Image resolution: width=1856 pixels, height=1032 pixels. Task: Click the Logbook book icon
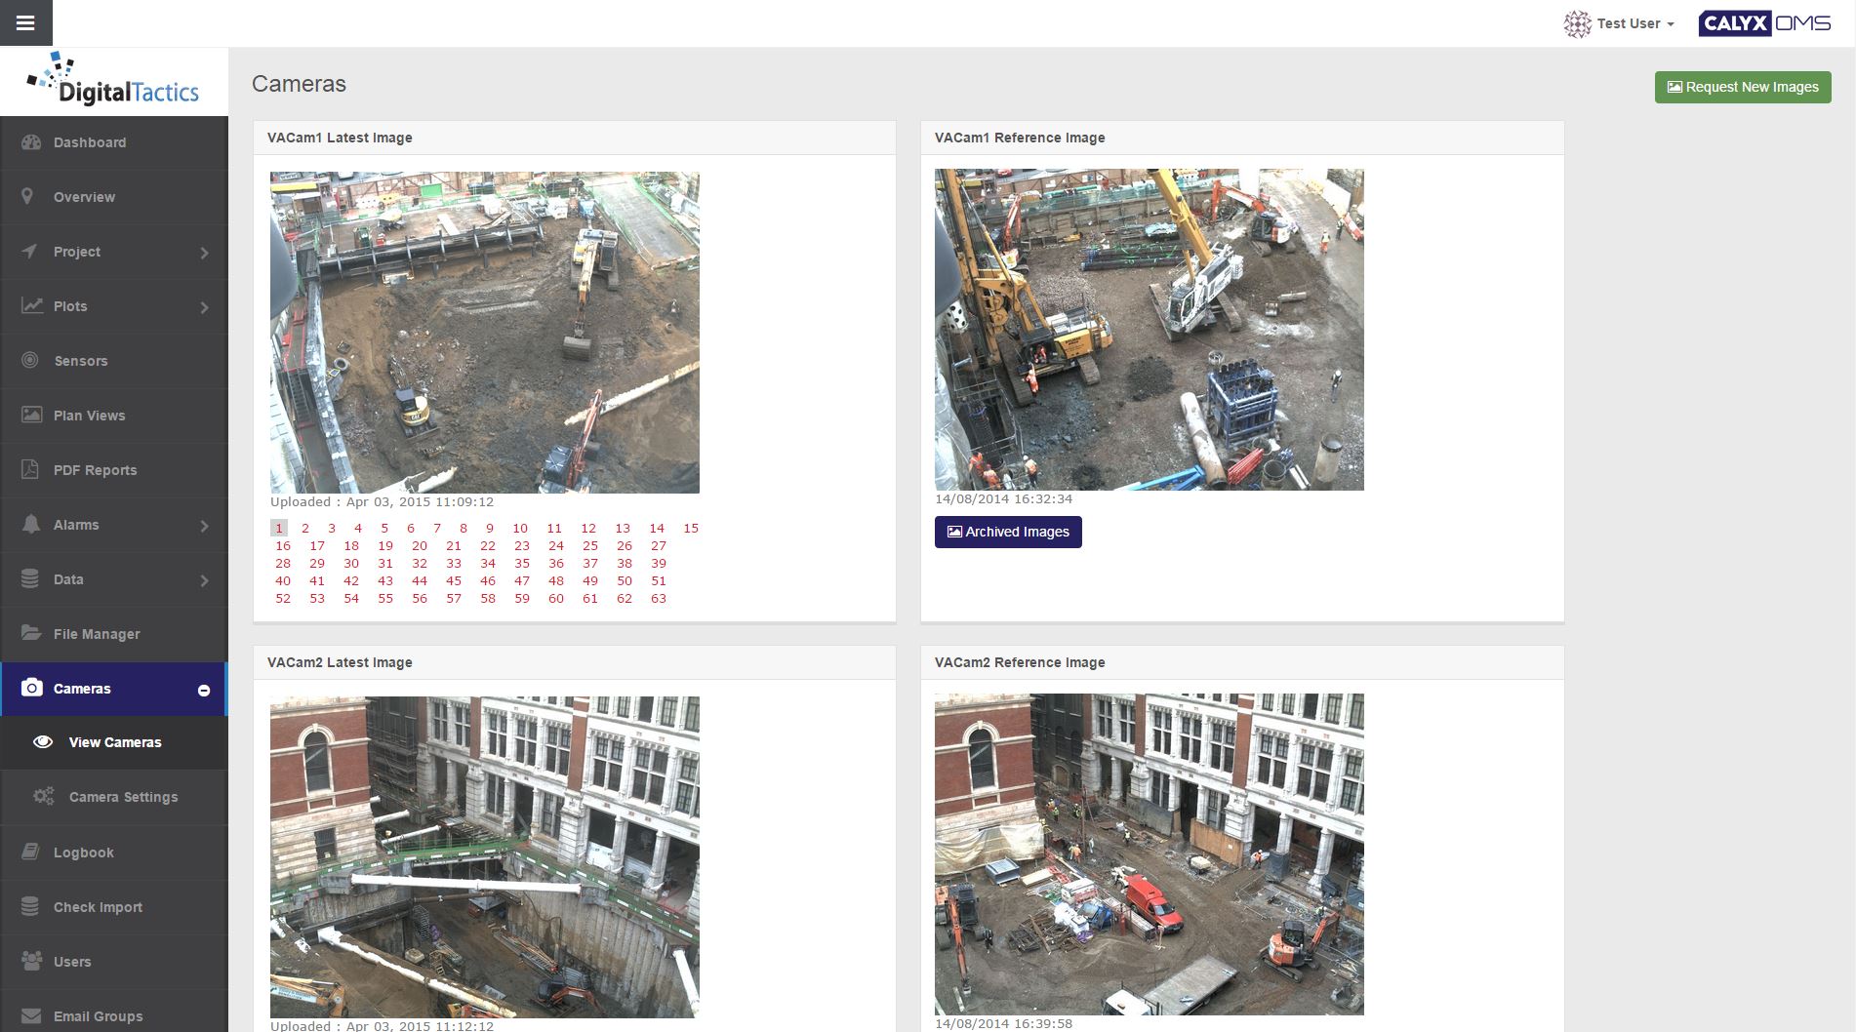(x=31, y=852)
